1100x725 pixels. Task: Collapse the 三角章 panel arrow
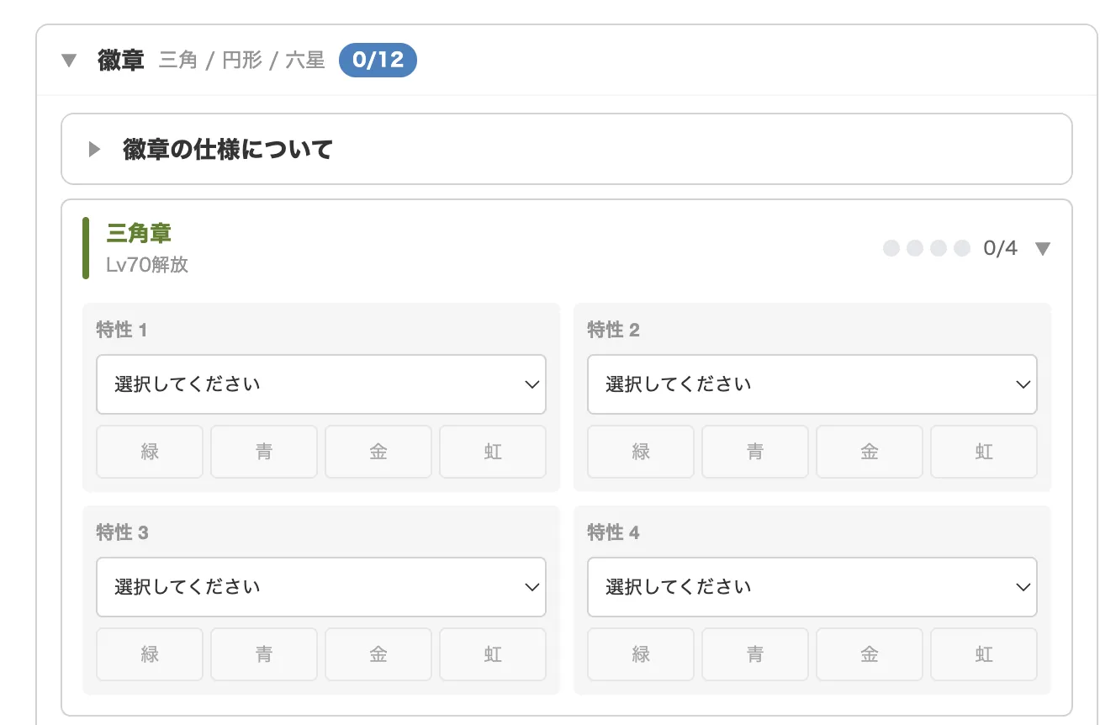1043,248
